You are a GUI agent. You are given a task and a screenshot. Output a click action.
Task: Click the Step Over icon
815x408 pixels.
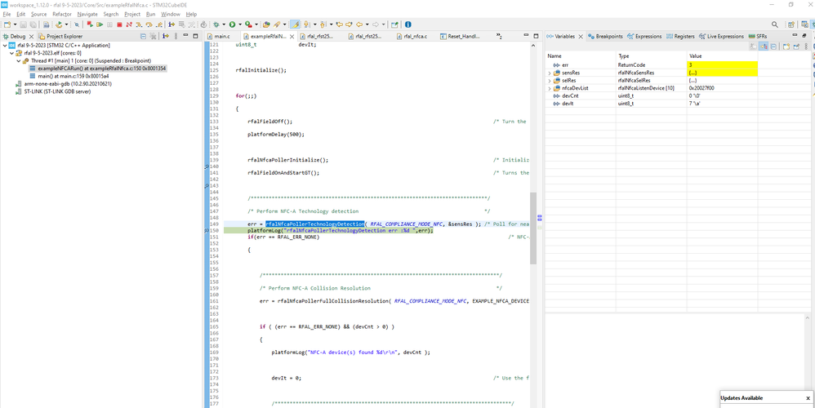point(149,24)
